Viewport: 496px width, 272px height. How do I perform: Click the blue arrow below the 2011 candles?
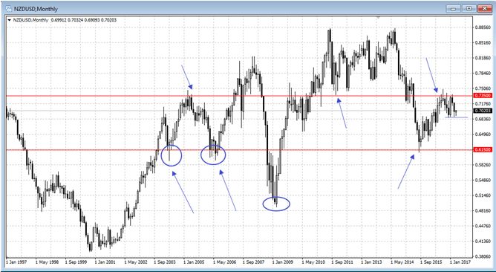point(342,113)
